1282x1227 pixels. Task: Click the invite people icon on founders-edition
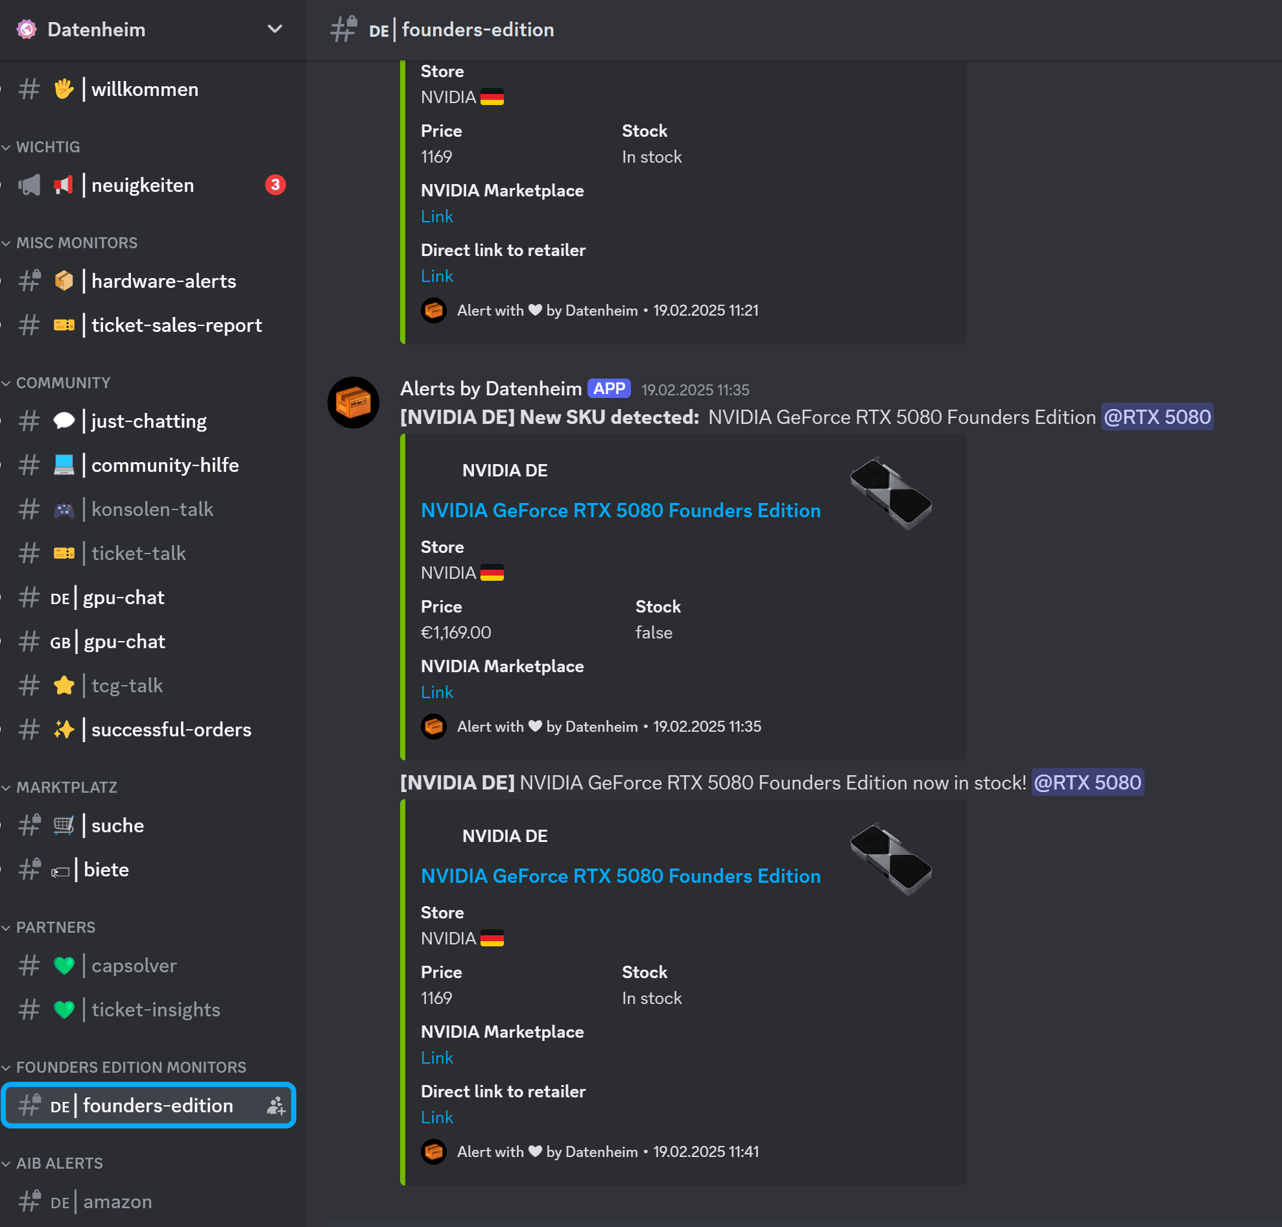pos(276,1106)
